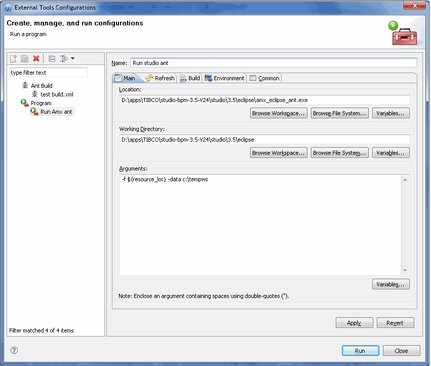The height and width of the screenshot is (366, 431).
Task: Switch to the Environment tab
Action: tap(224, 78)
